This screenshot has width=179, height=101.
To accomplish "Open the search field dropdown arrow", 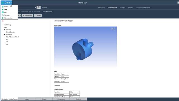I will point(36,7).
